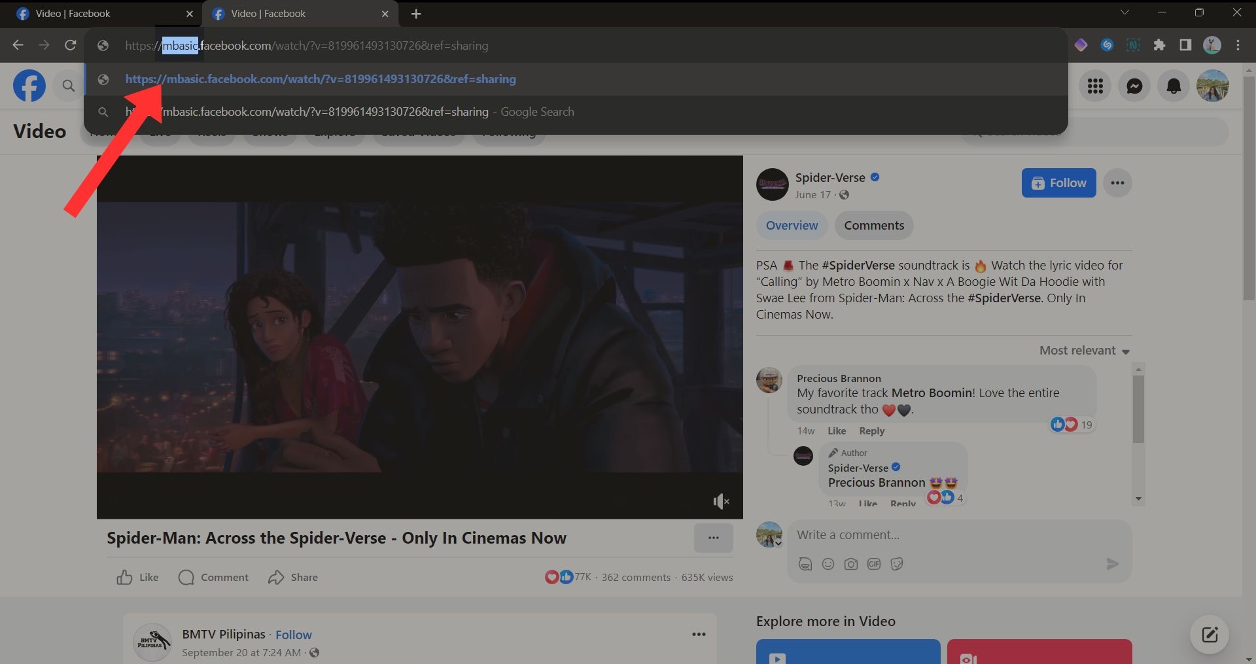Screen dimensions: 1256x664
Task: Like the Spider-Verse video
Action: pos(137,578)
